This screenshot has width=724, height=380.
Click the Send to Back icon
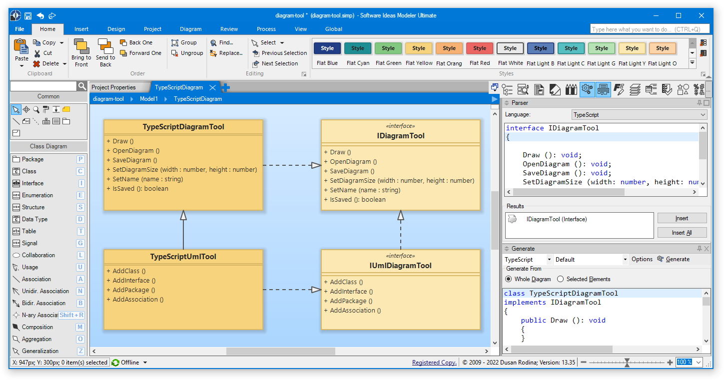pyautogui.click(x=105, y=46)
